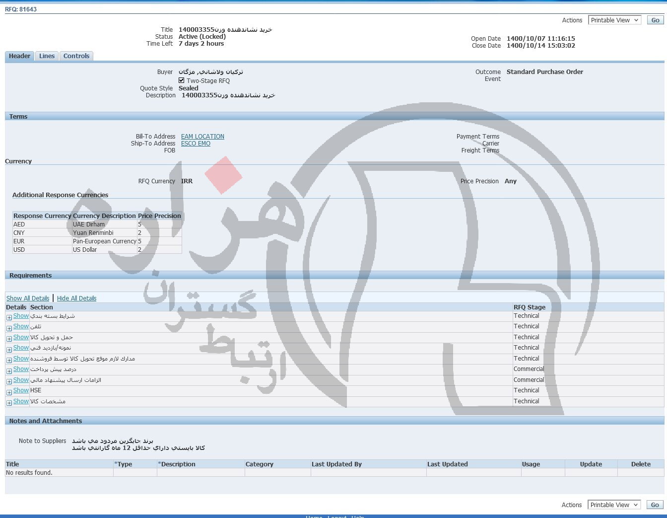This screenshot has width=667, height=518.
Task: Click the Hide All Details link
Action: point(76,298)
